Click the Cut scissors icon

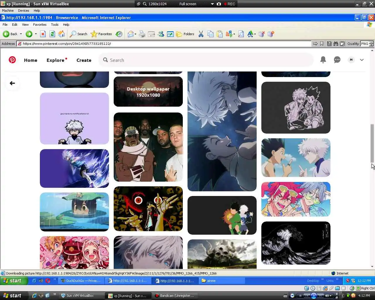pyautogui.click(x=201, y=34)
